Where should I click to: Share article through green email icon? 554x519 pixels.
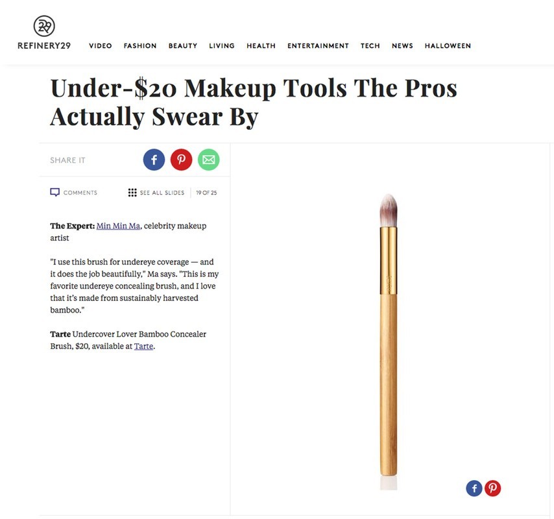point(208,160)
